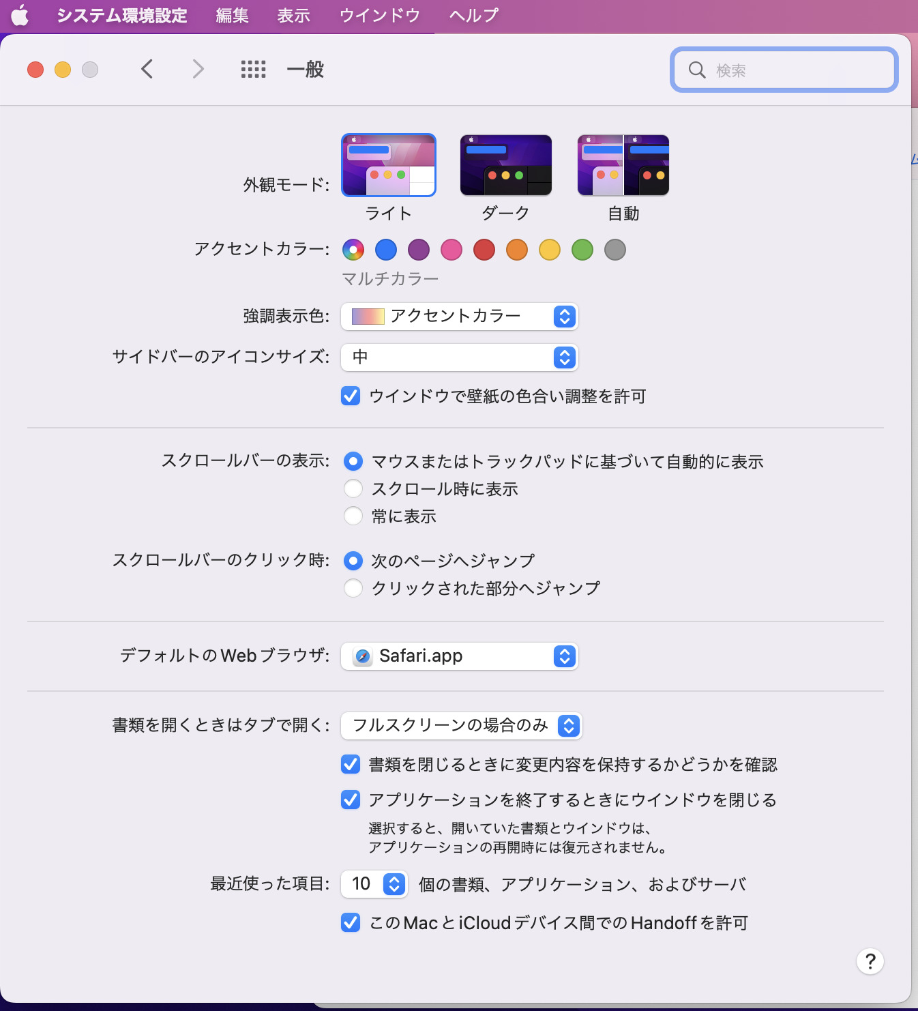The image size is (918, 1011).
Task: Click the 検索 search field
Action: pyautogui.click(x=784, y=70)
